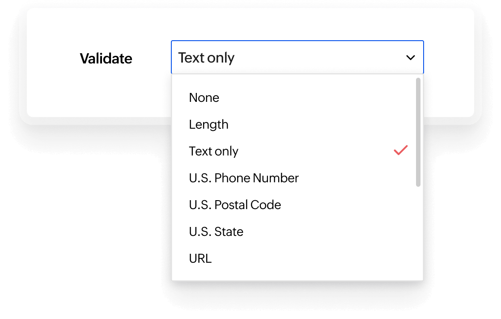The height and width of the screenshot is (319, 501).
Task: Click the Validate field label
Action: click(106, 58)
